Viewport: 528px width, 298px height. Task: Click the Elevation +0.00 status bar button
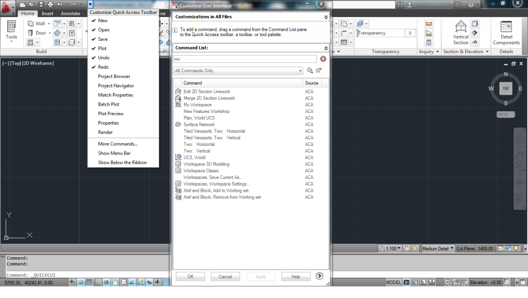pos(486,282)
